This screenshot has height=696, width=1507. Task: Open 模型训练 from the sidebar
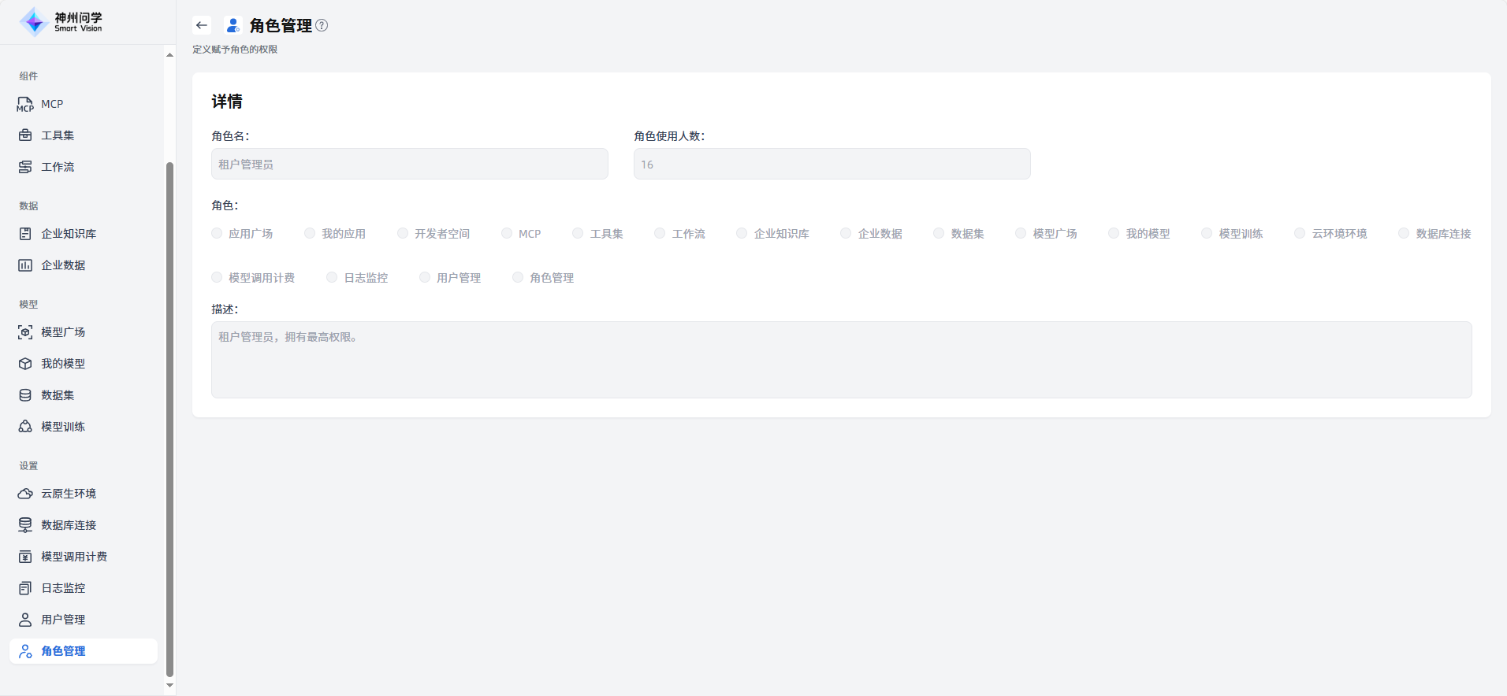(x=63, y=427)
